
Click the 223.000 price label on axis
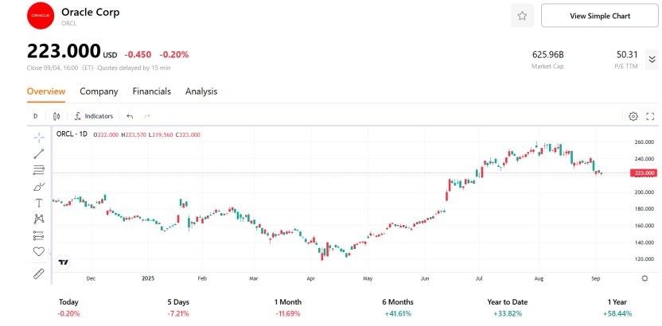click(643, 173)
